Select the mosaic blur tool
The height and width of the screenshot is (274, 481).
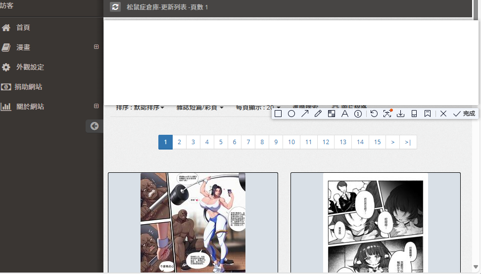tap(332, 114)
